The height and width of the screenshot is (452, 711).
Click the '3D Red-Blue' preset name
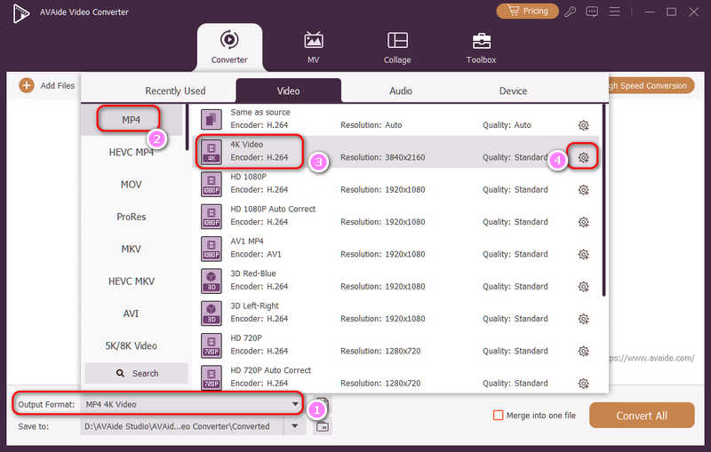pyautogui.click(x=253, y=274)
